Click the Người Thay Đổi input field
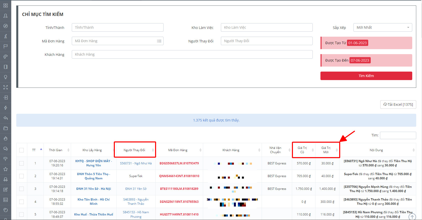The height and width of the screenshot is (220, 422). (x=267, y=41)
